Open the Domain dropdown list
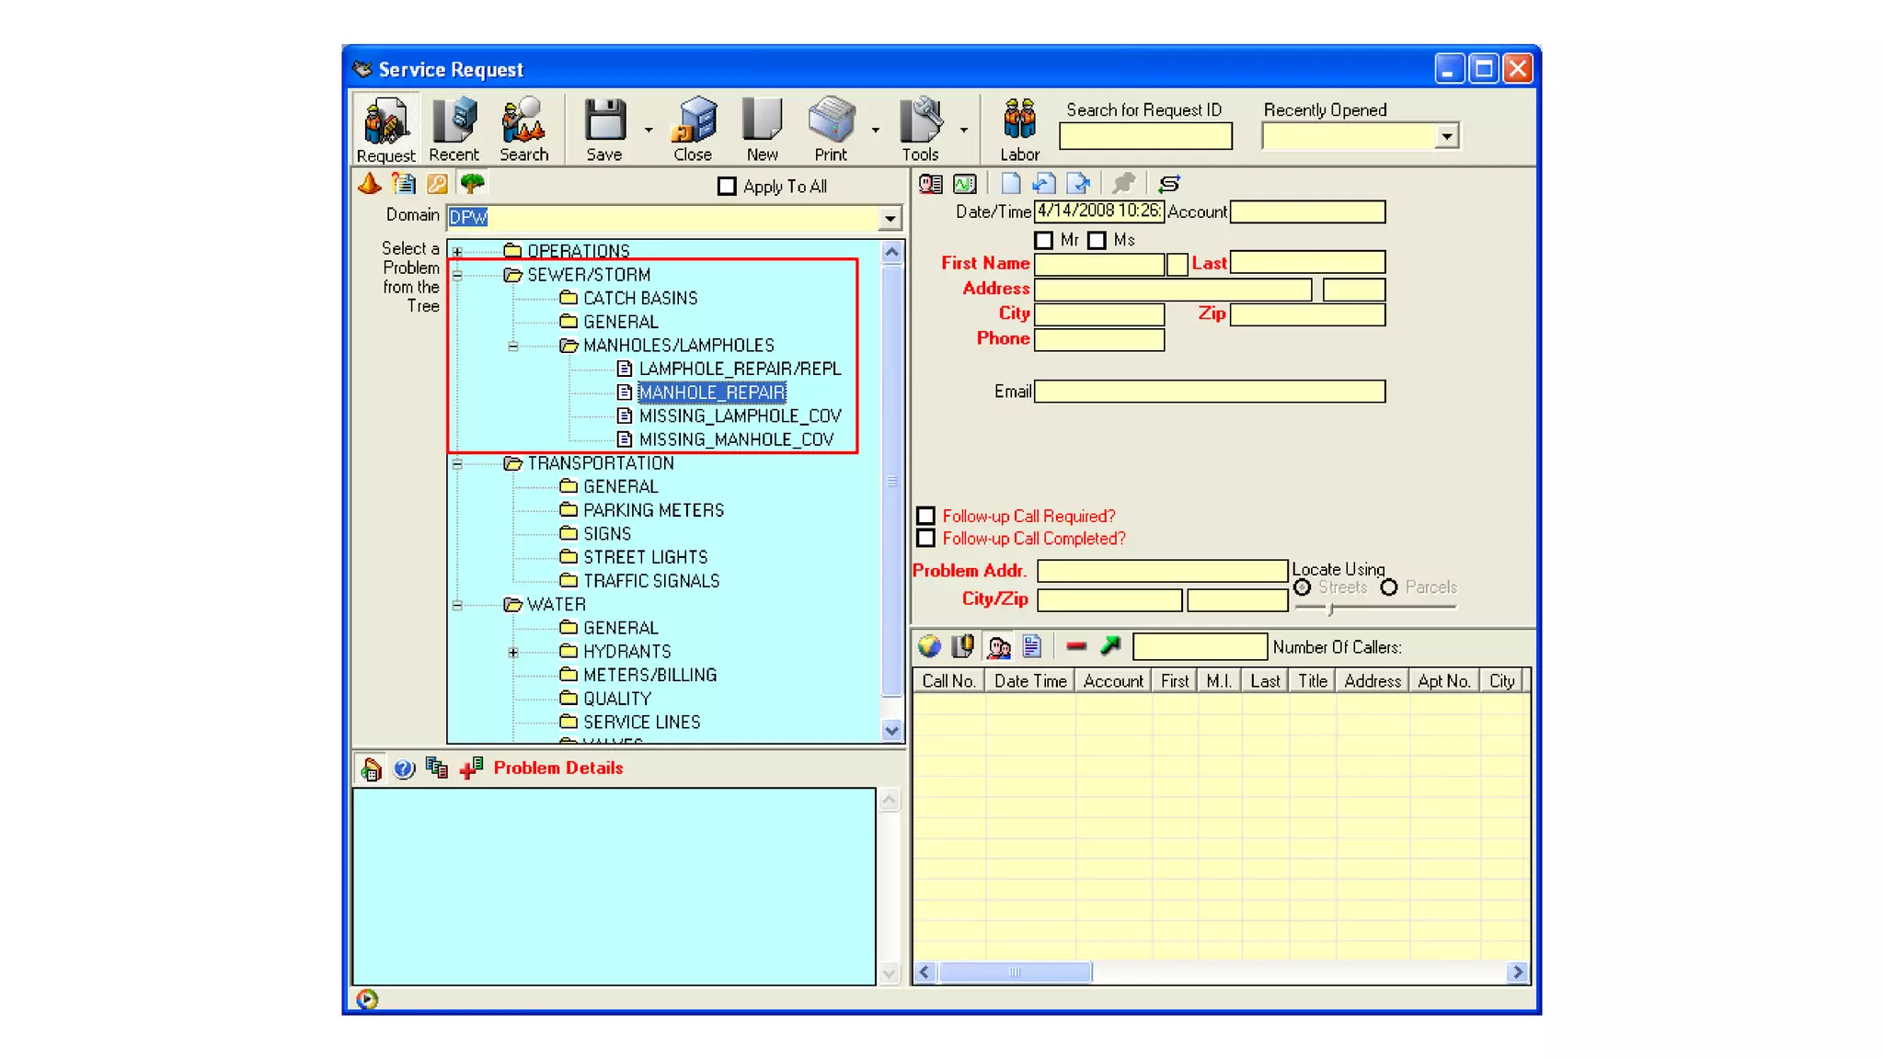 tap(890, 218)
